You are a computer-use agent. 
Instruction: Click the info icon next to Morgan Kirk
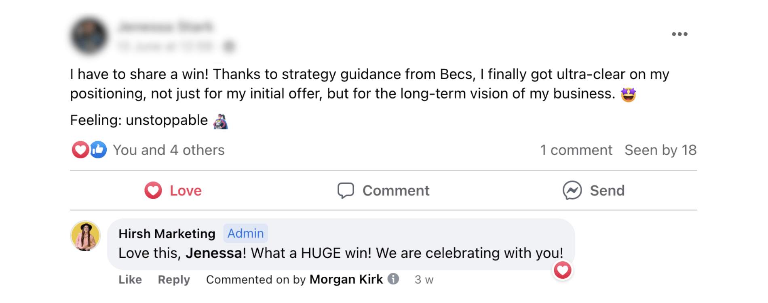point(393,279)
